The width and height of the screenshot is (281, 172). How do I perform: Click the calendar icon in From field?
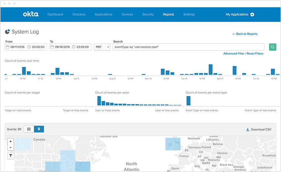(x=8, y=47)
